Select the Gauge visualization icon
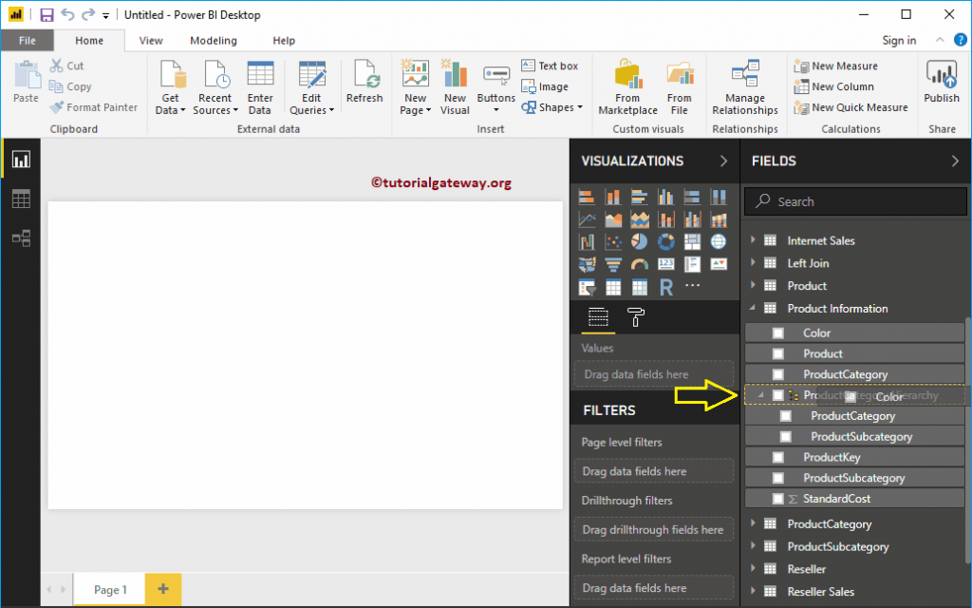972x608 pixels. [x=640, y=264]
